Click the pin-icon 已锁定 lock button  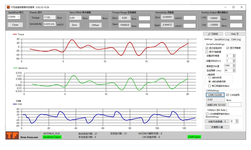click(213, 34)
